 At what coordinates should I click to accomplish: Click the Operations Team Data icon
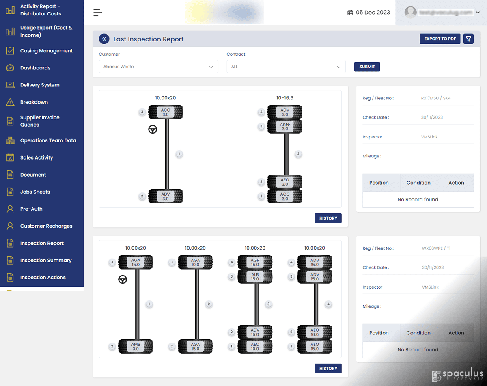tap(10, 140)
